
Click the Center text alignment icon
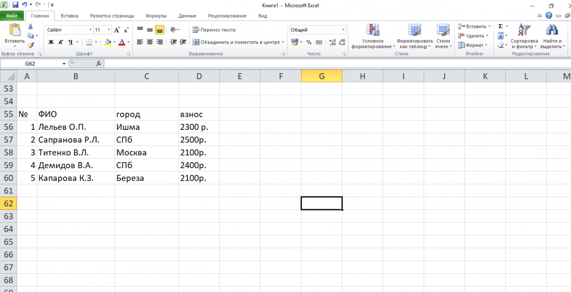coord(150,42)
